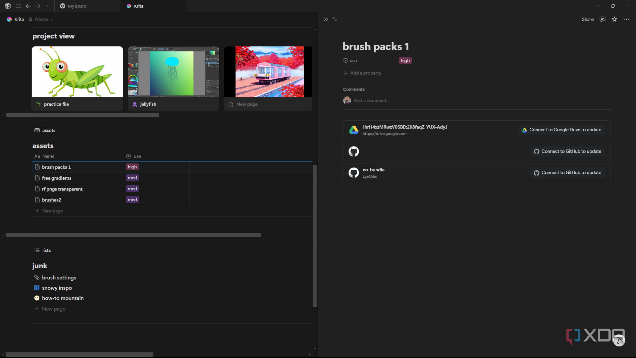Open the jellyfish gallery card
The height and width of the screenshot is (358, 636).
174,79
